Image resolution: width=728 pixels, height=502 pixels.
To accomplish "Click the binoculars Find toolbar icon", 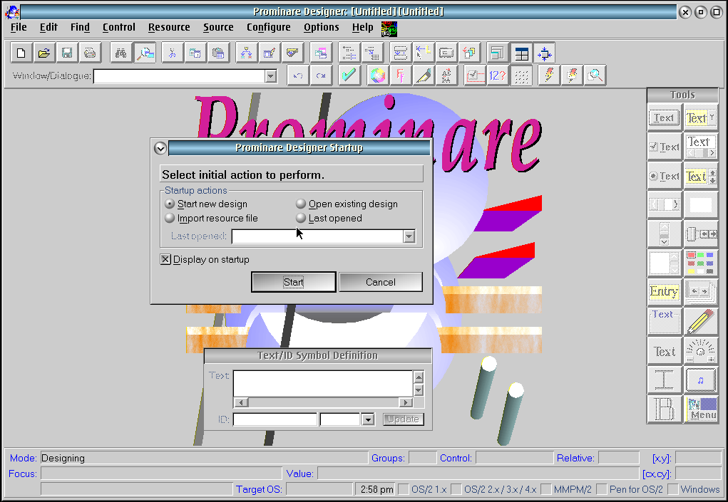I will (121, 53).
